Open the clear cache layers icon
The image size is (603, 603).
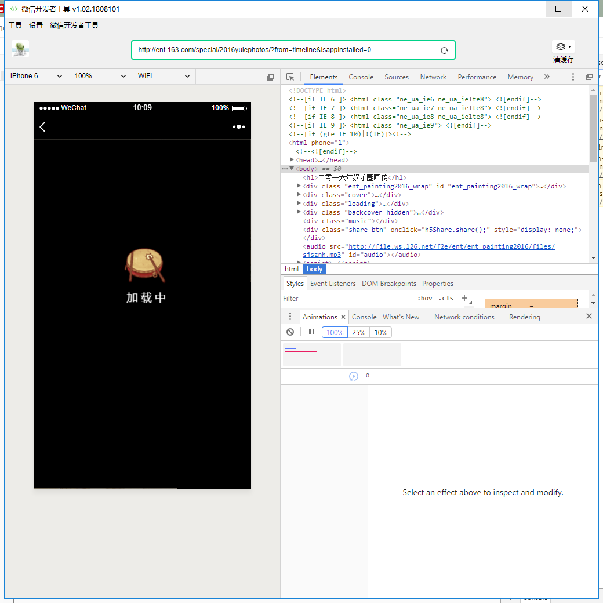(563, 46)
